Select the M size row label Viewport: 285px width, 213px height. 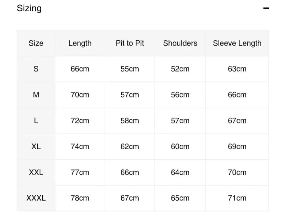[36, 95]
